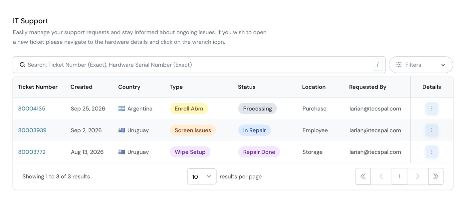Click the Created column header
Viewport: 466px width, 221px height.
pos(81,87)
